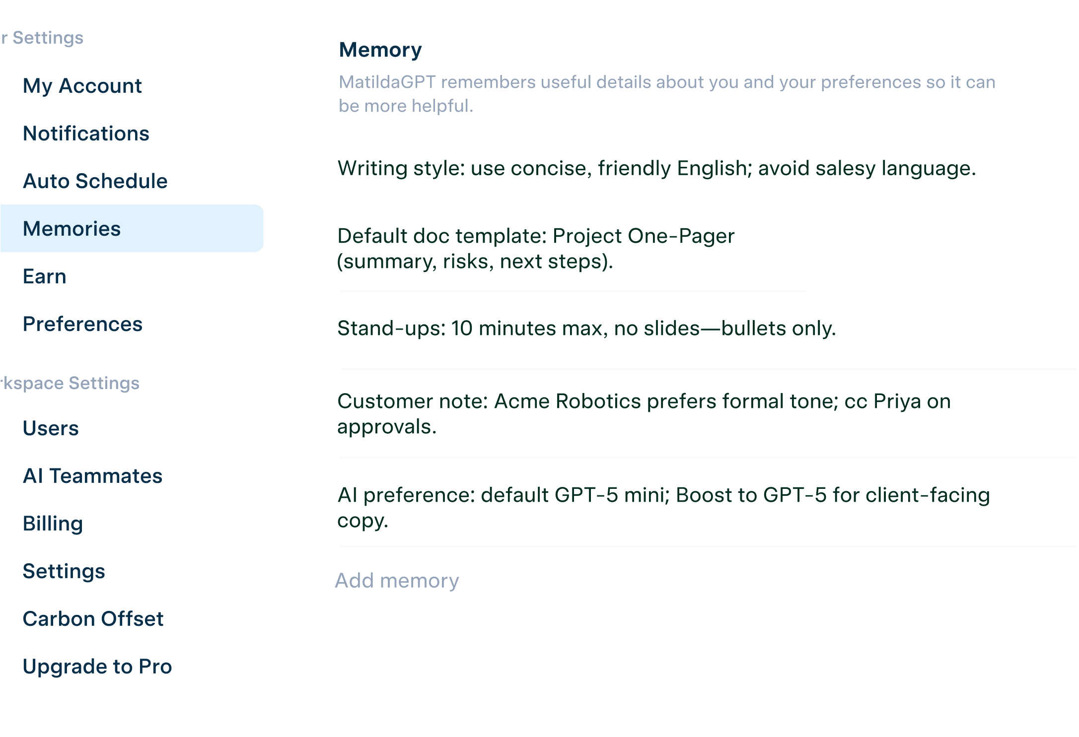Select the Memories sidebar item
Image resolution: width=1079 pixels, height=737 pixels.
[x=72, y=229]
